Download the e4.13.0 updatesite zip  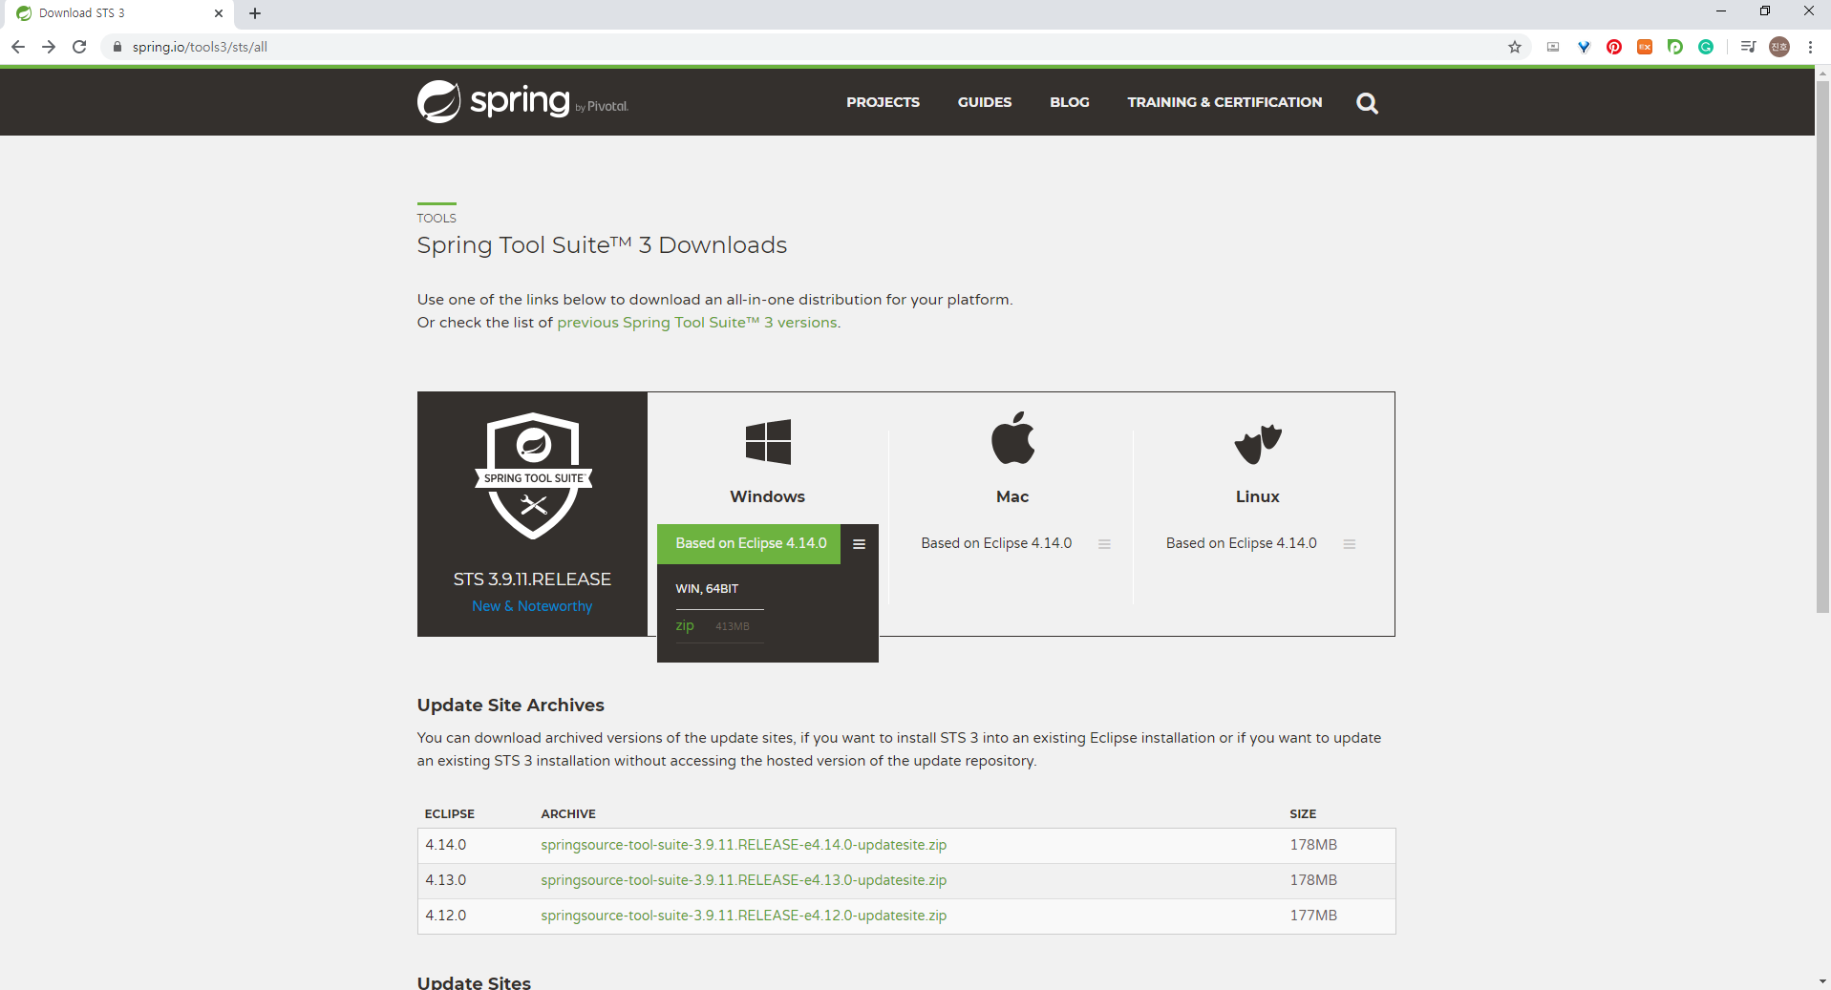[x=743, y=880]
